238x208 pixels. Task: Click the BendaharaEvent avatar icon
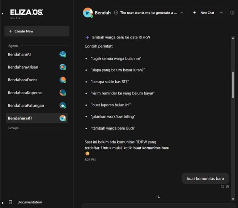click(x=63, y=80)
